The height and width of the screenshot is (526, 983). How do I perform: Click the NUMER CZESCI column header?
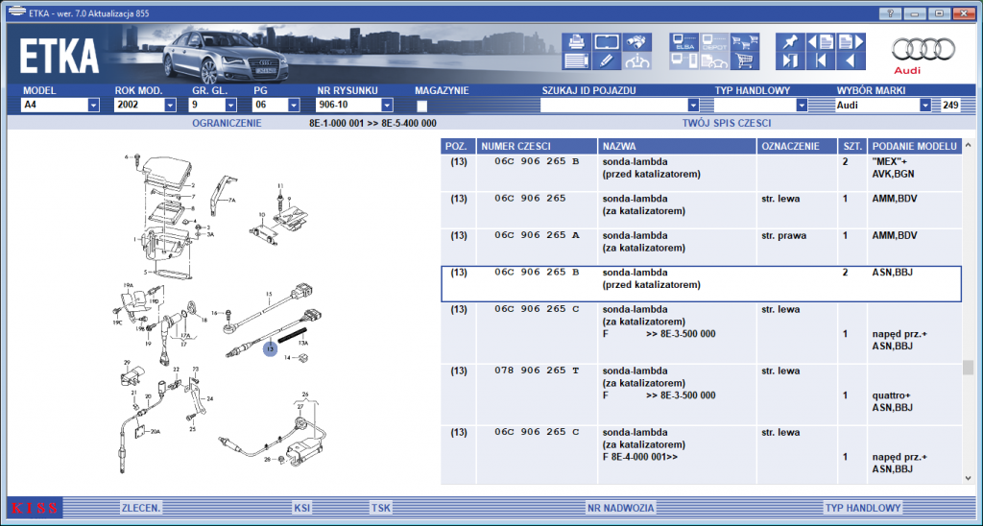538,146
